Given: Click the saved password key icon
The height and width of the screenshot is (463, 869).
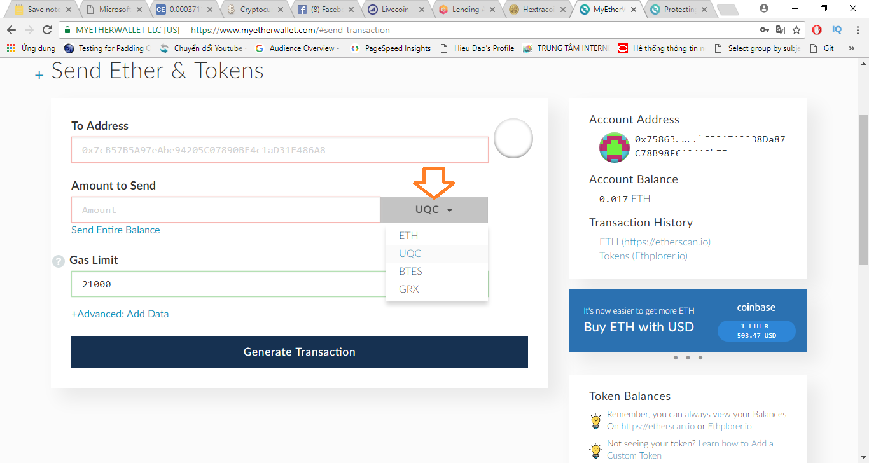Looking at the screenshot, I should tap(764, 30).
